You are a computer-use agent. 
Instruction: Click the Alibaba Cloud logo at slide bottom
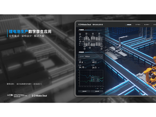tap(39, 96)
